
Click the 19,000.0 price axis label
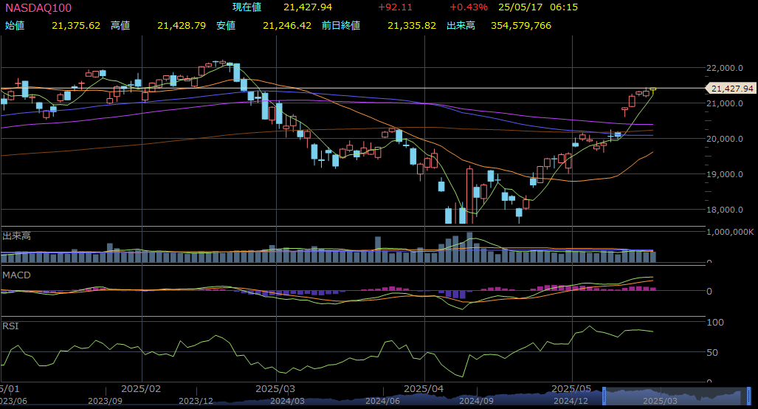click(725, 174)
